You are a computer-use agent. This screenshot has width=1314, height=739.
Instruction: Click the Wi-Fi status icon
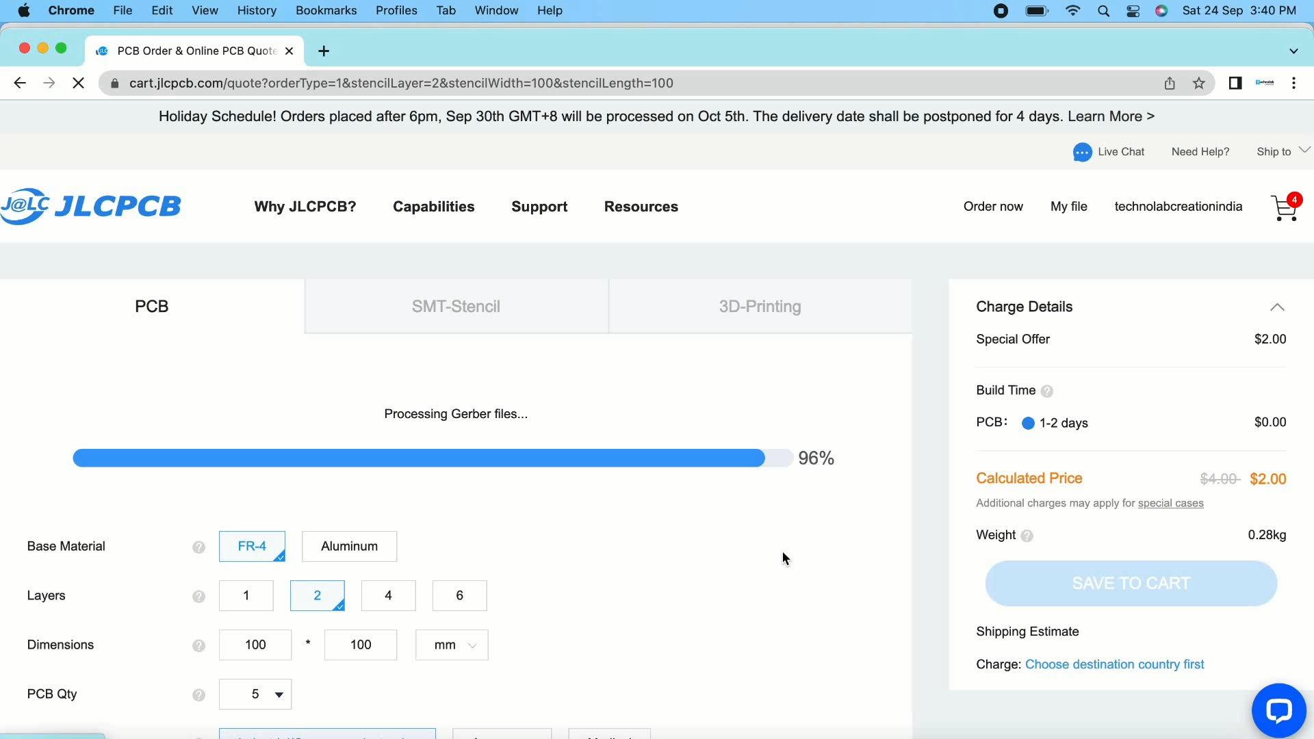tap(1072, 11)
